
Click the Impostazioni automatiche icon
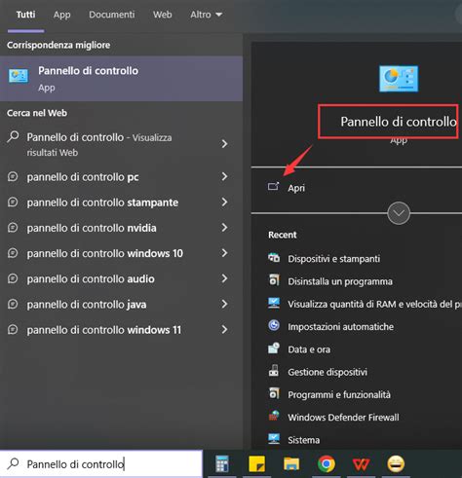pyautogui.click(x=274, y=325)
